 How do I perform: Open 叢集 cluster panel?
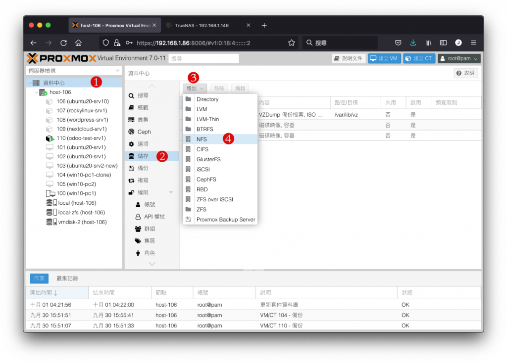coord(152,120)
